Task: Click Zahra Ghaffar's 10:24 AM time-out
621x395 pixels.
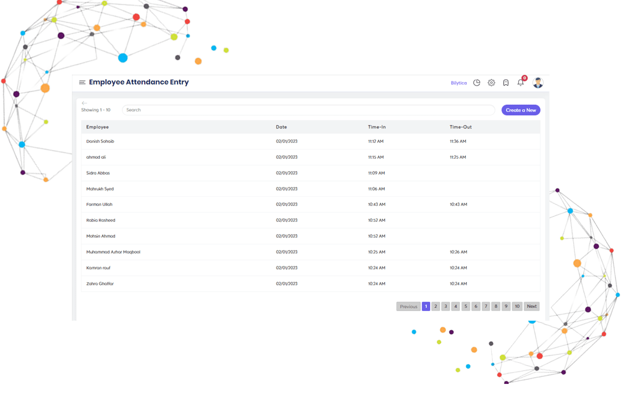Action: pyautogui.click(x=459, y=284)
